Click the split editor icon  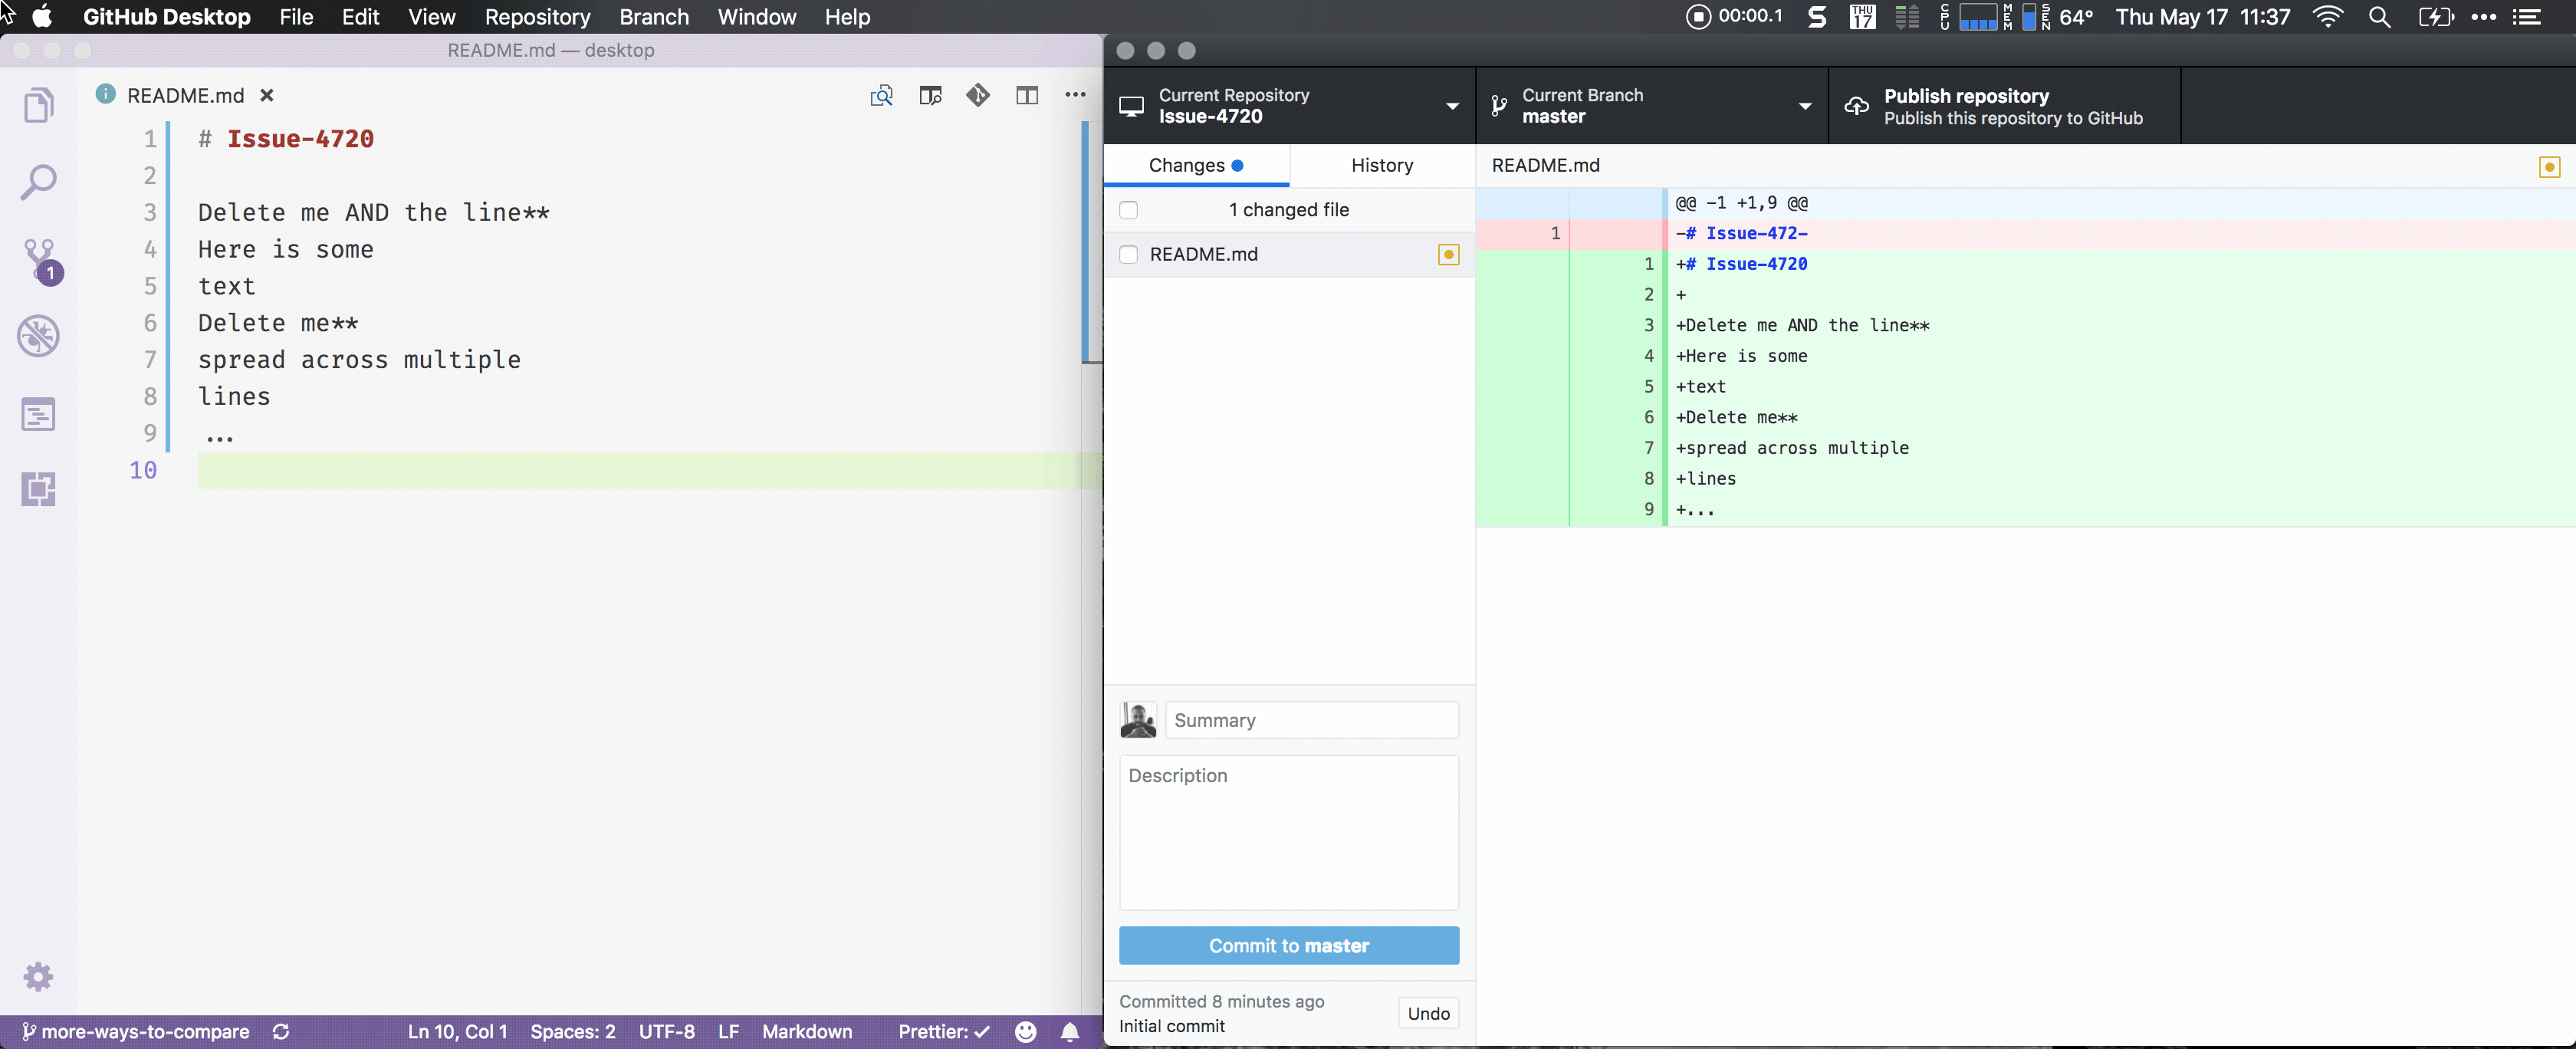pyautogui.click(x=1026, y=95)
